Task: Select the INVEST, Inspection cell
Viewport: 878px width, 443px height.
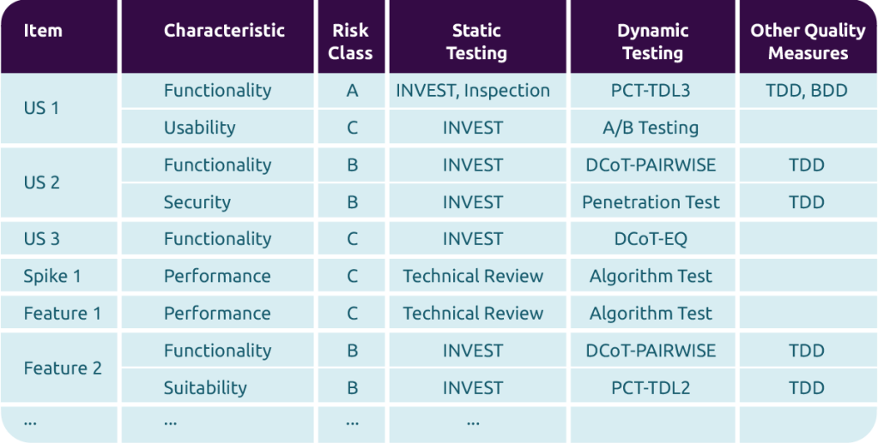Action: pos(473,91)
